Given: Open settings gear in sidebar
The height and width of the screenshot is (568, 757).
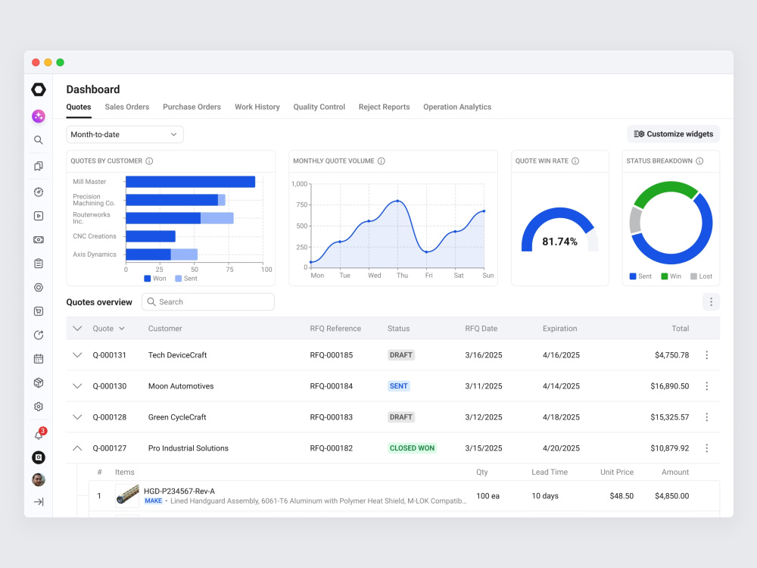Looking at the screenshot, I should [x=39, y=407].
